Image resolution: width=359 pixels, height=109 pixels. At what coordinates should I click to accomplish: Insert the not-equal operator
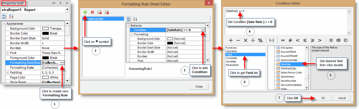coord(290,40)
